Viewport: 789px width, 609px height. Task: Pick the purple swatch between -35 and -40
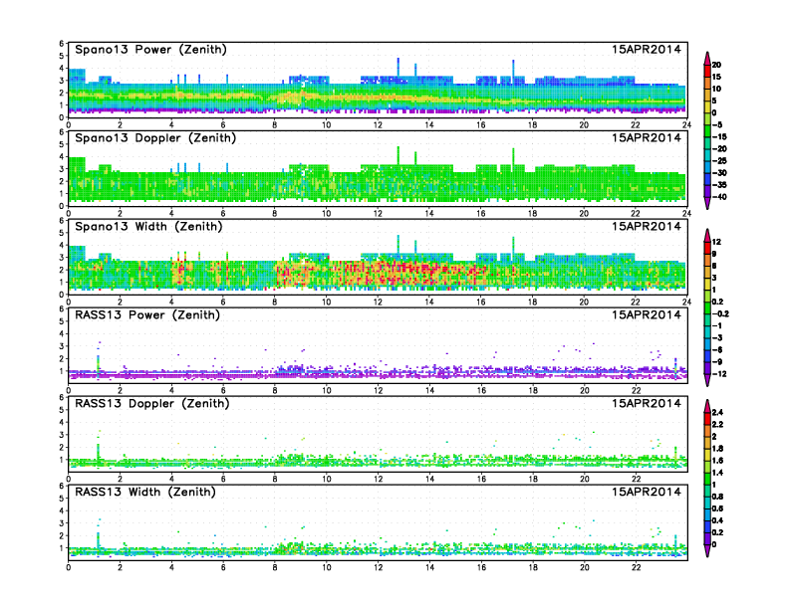707,191
